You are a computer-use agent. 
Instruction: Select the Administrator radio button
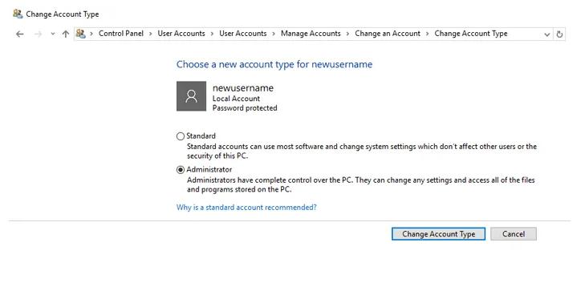point(181,170)
